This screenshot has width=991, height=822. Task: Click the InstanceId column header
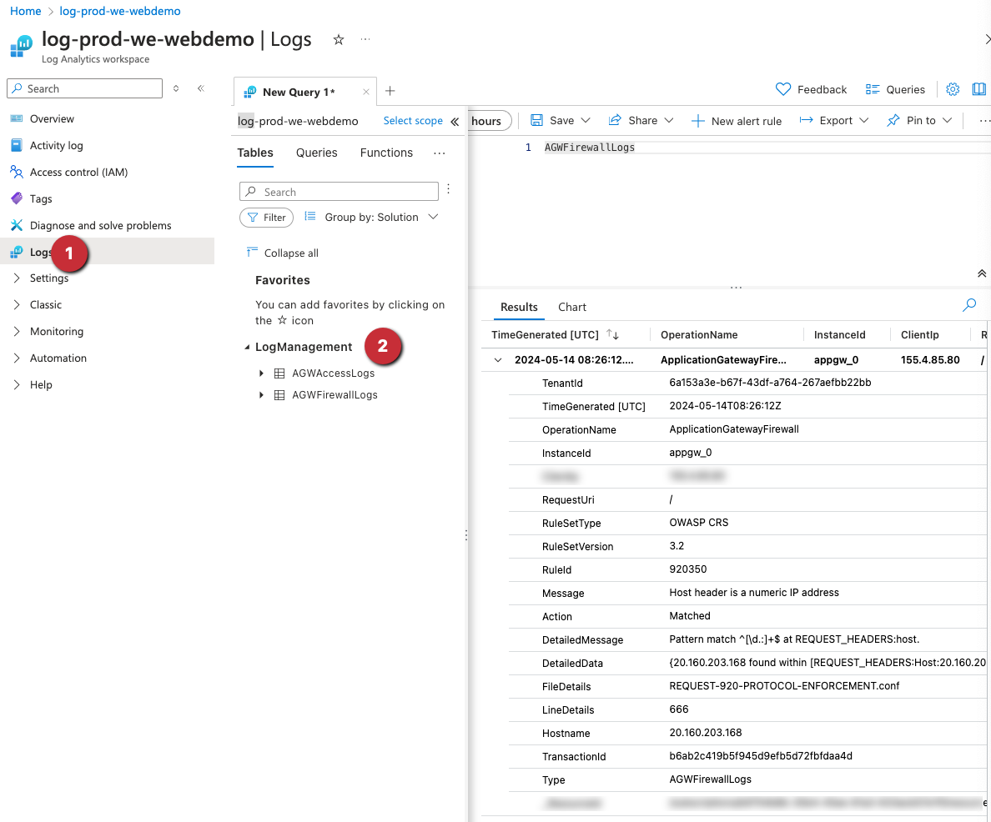[x=839, y=335]
